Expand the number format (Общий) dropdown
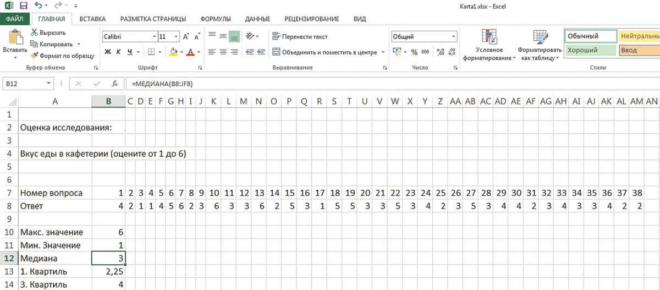This screenshot has width=660, height=290. [x=454, y=37]
